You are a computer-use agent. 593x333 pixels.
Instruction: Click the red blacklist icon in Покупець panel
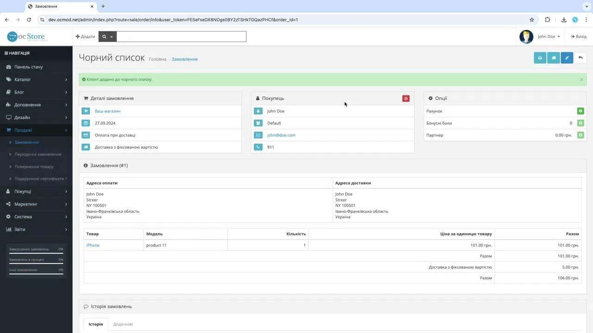coord(406,99)
